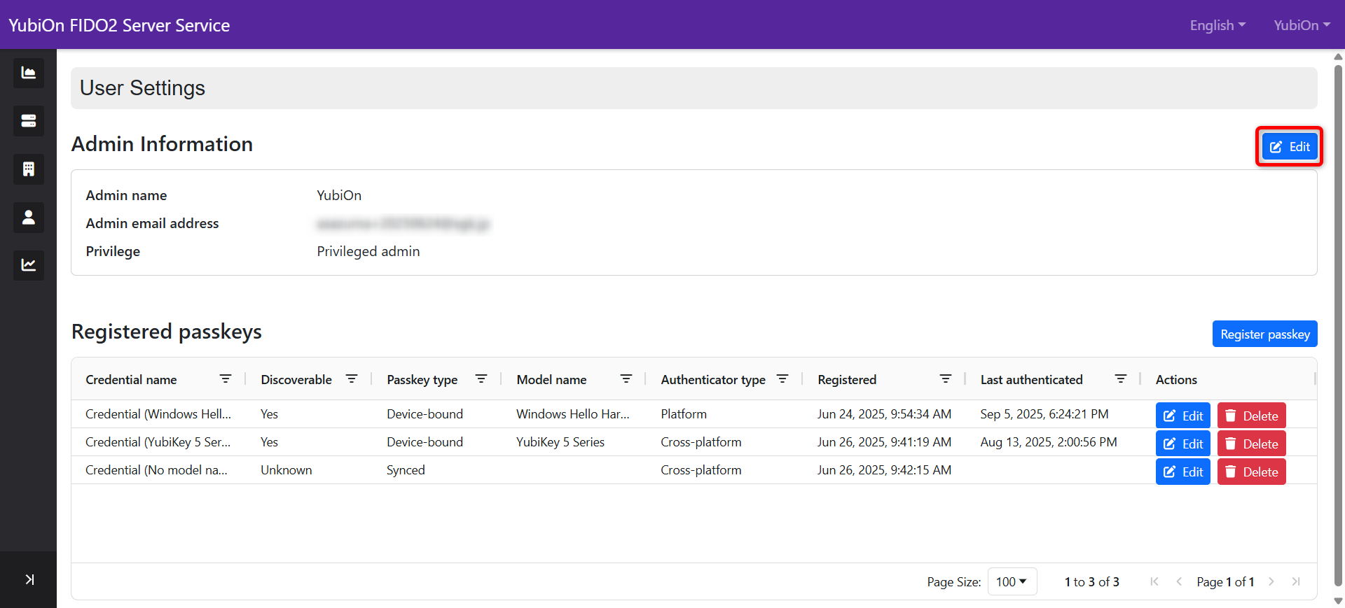The height and width of the screenshot is (608, 1345).
Task: Open the building sidebar icon
Action: pos(28,169)
